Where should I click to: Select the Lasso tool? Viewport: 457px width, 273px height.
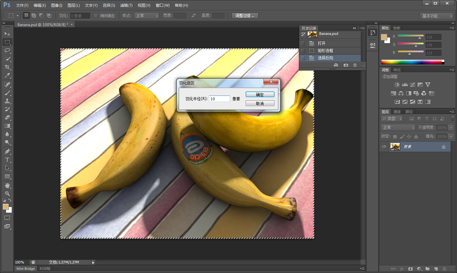click(7, 50)
